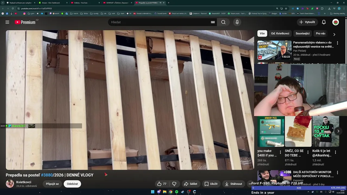Open the 'Sound Alerts' bookmark
Screen dimensions: 347x195
160,13
